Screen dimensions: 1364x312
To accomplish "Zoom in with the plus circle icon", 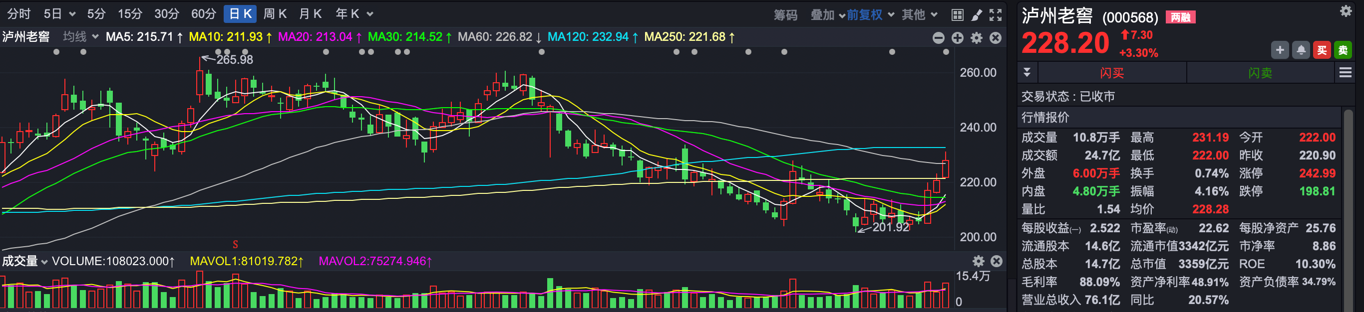I will (x=957, y=37).
